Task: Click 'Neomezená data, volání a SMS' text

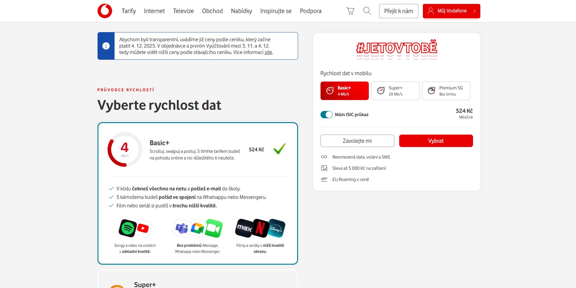Action: tap(361, 157)
